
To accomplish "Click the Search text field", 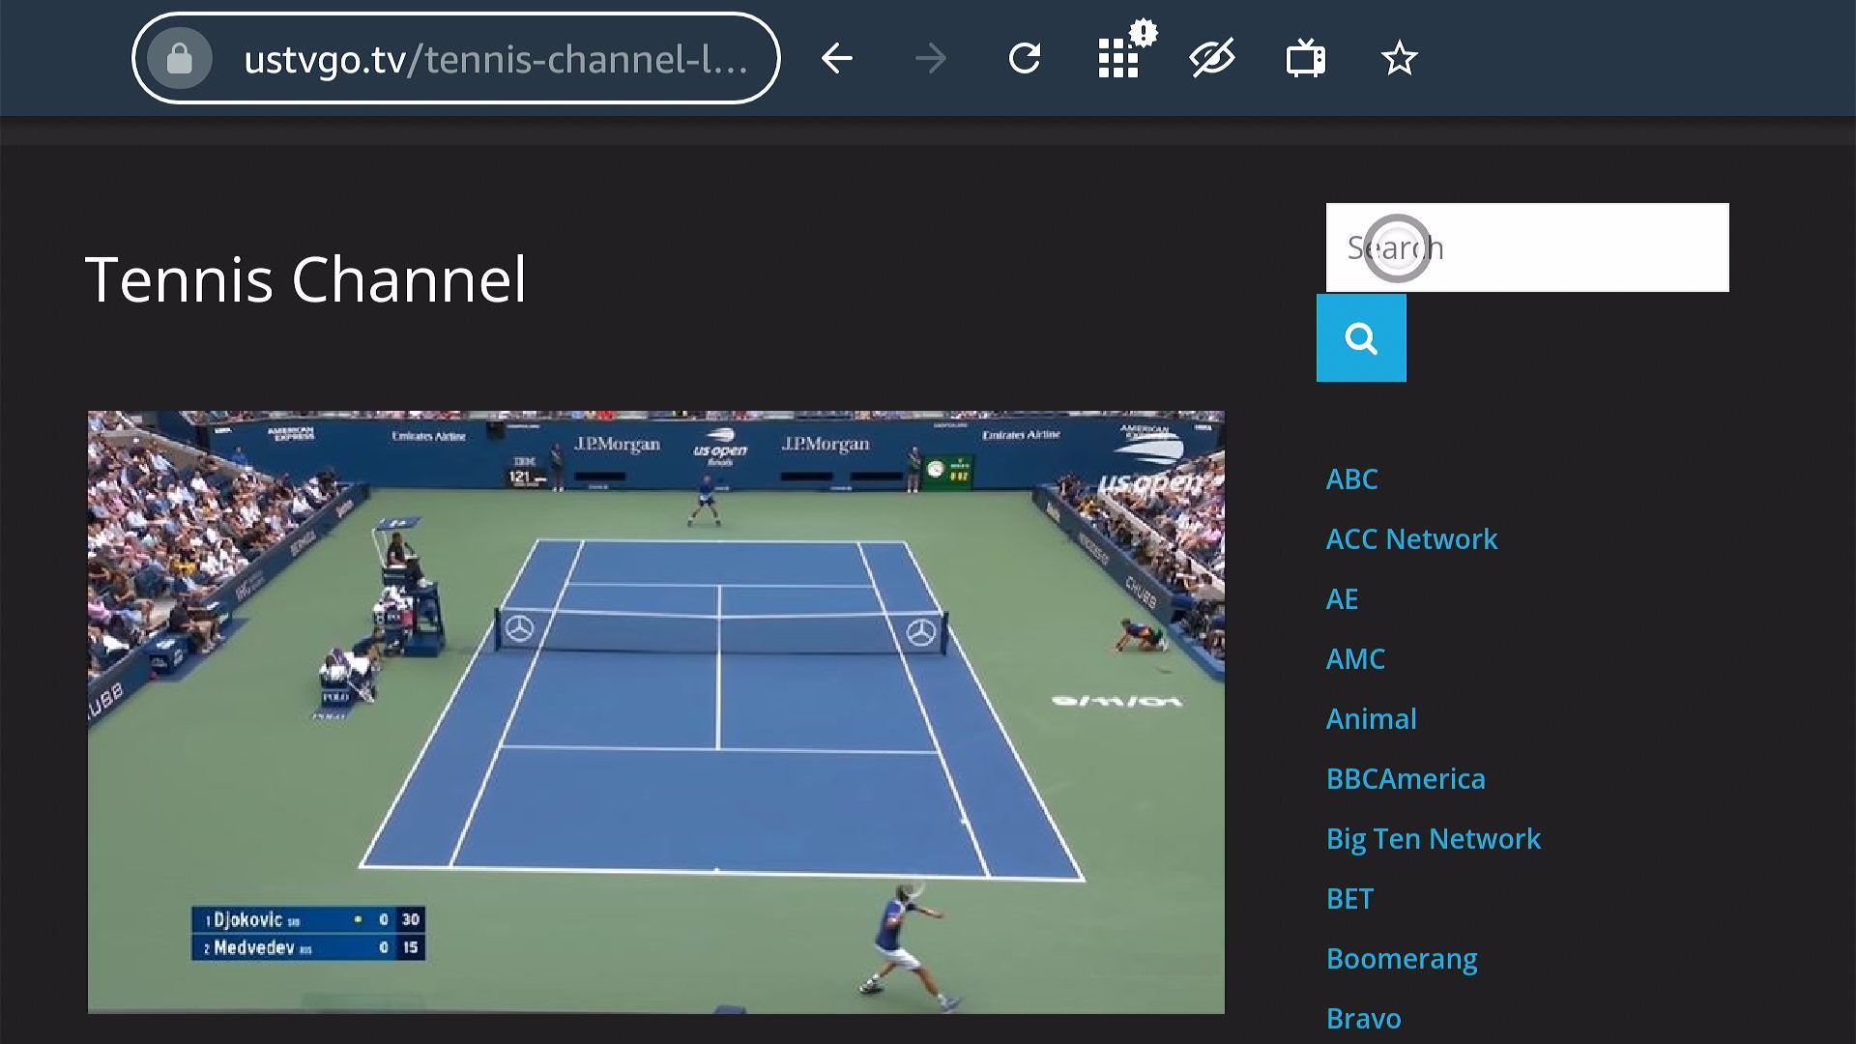I will (1527, 247).
